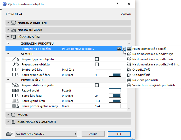Click the 0 mm pen weight value

coord(65,106)
